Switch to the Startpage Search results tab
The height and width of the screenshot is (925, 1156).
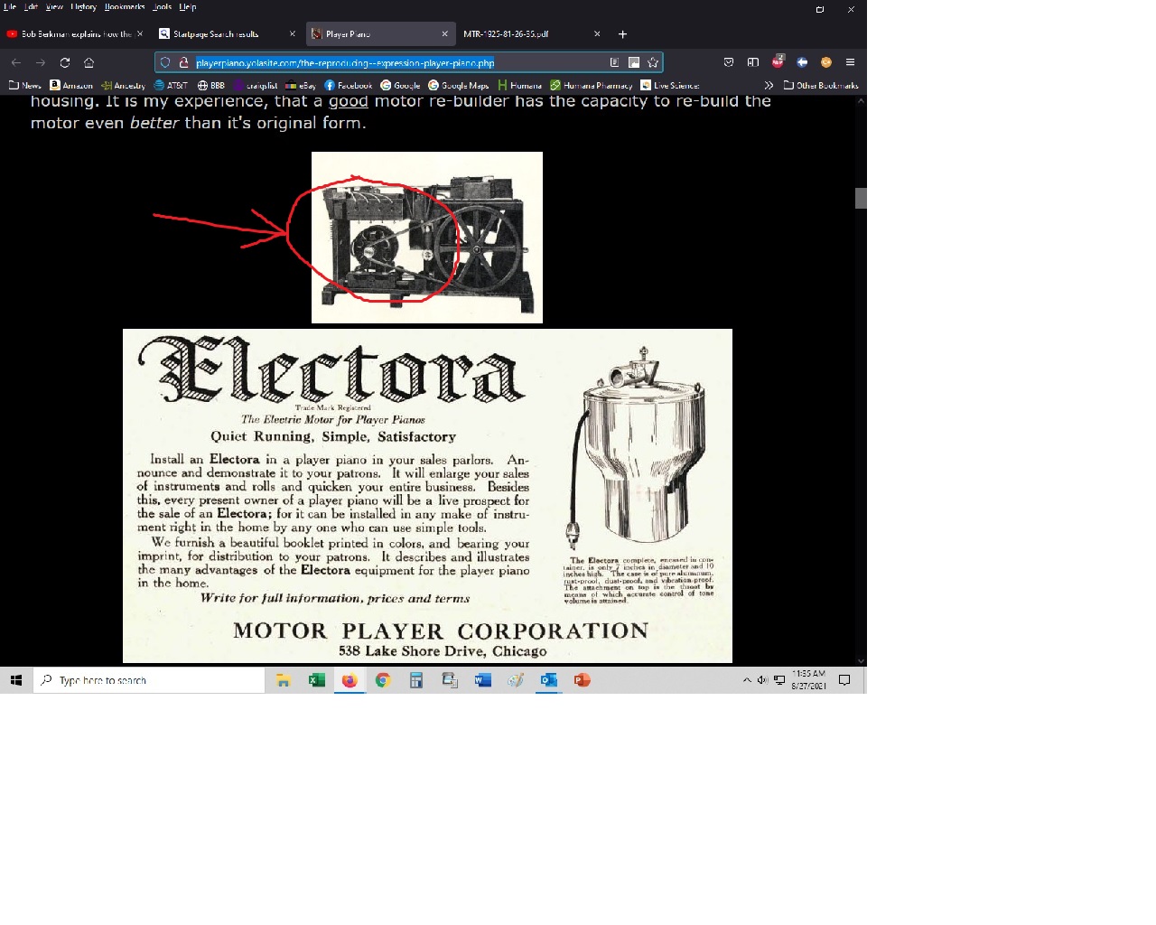217,34
